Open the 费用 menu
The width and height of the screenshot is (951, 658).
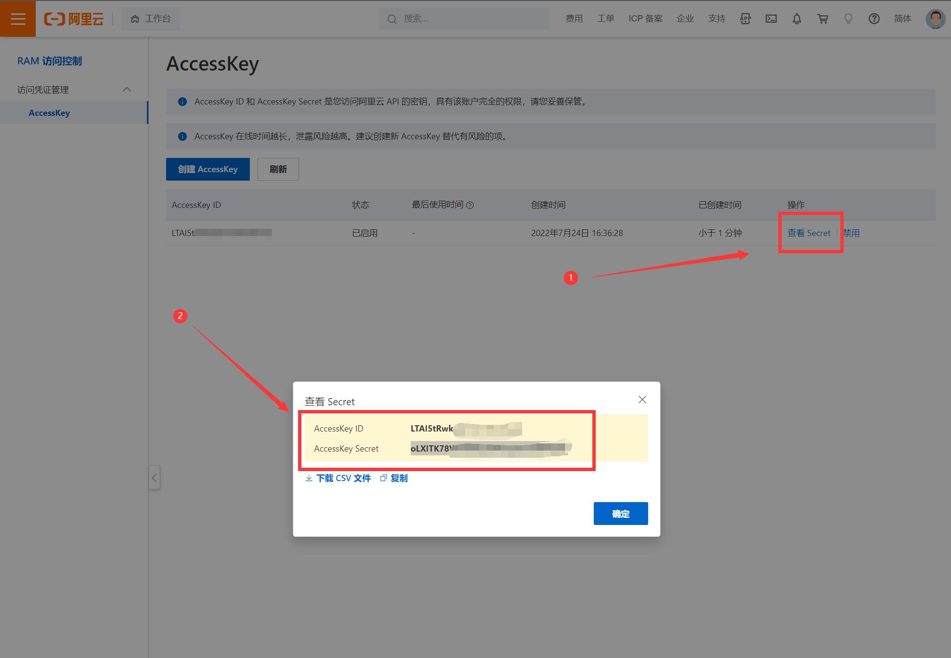[x=574, y=19]
